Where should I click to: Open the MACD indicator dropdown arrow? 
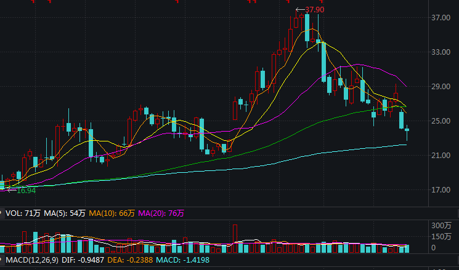pos(2,260)
